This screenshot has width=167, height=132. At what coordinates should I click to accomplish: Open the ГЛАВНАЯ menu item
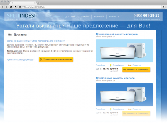pyautogui.click(x=56, y=17)
